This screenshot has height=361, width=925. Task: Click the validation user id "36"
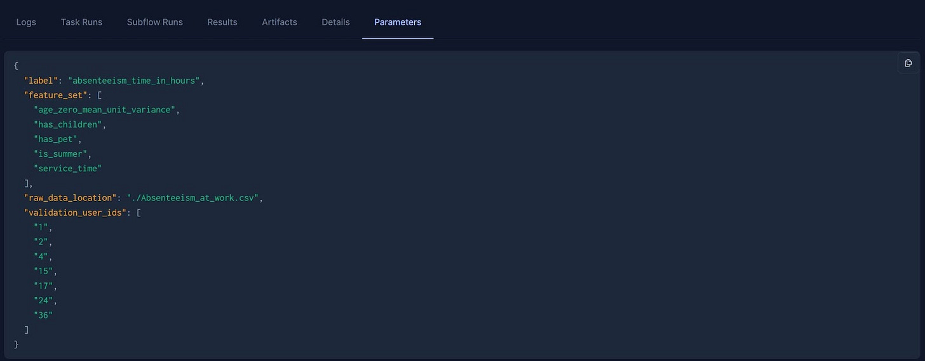click(43, 315)
